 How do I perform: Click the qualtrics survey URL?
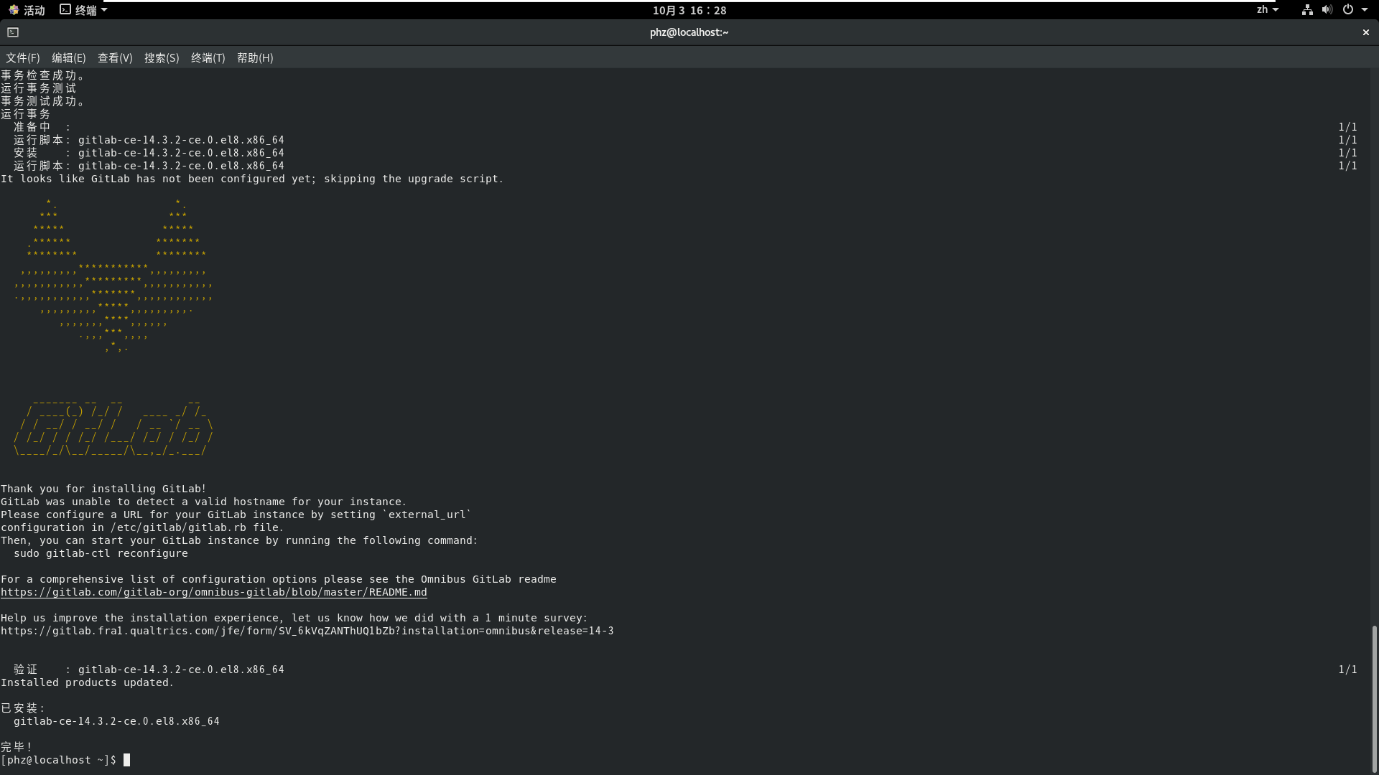click(307, 631)
